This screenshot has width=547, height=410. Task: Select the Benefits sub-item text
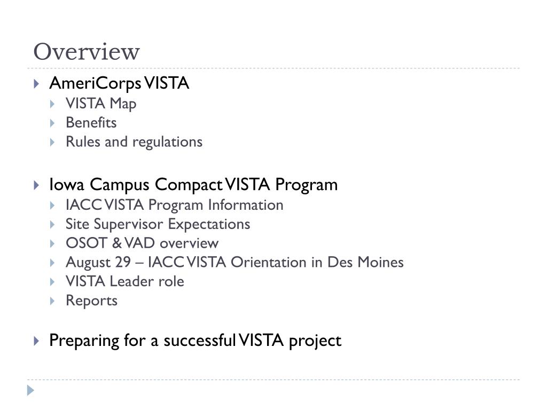[x=91, y=123]
